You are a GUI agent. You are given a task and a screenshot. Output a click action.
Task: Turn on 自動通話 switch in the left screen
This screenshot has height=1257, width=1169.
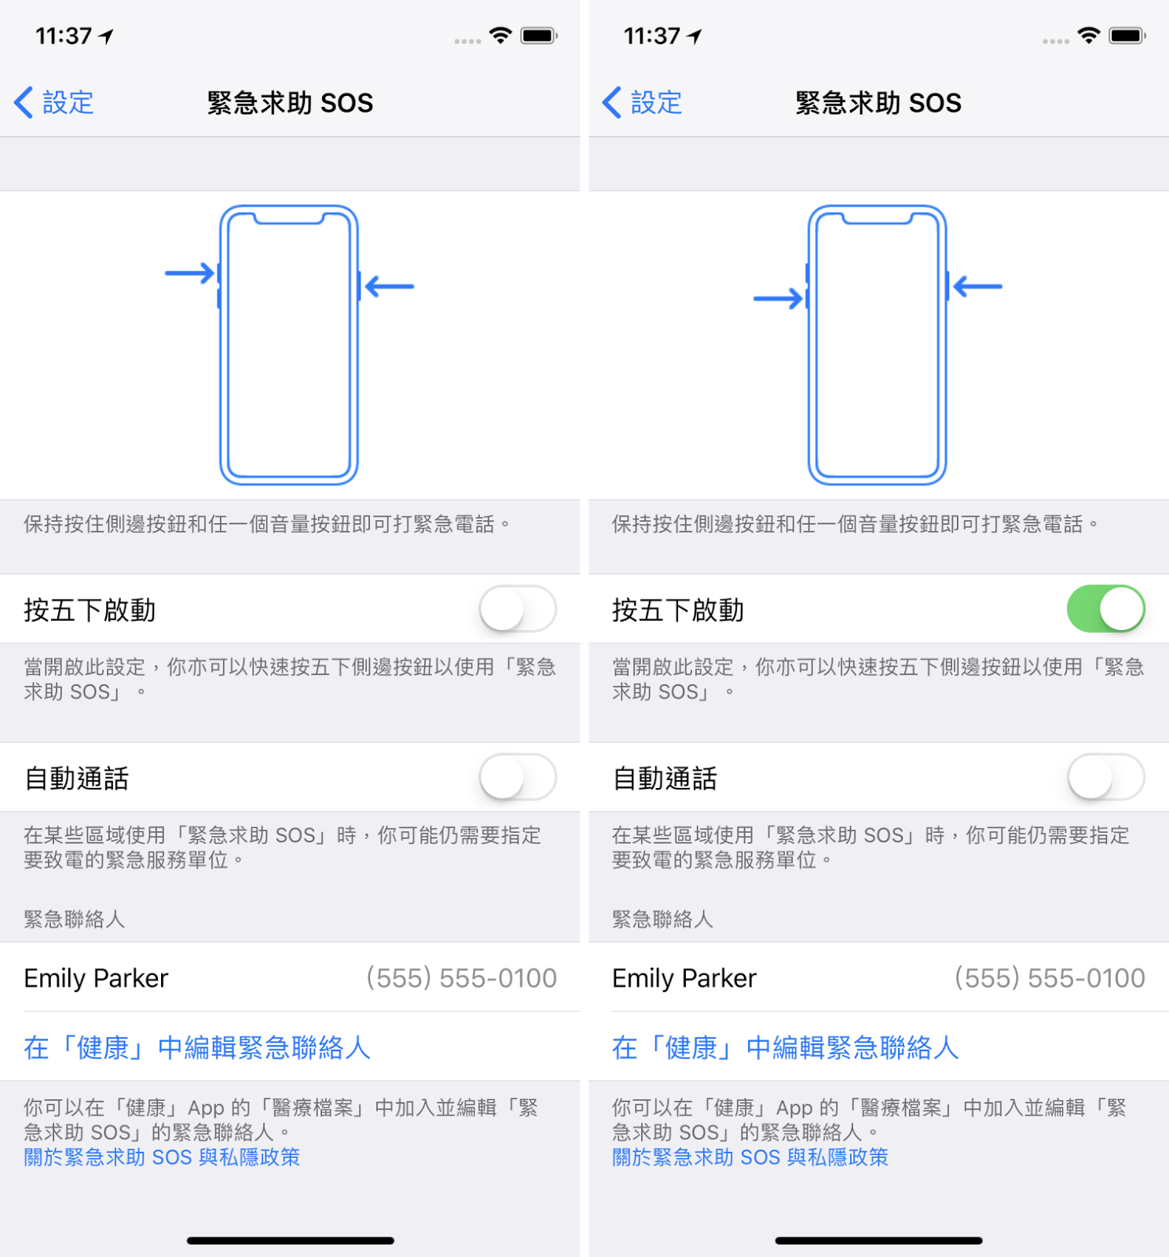[x=518, y=777]
